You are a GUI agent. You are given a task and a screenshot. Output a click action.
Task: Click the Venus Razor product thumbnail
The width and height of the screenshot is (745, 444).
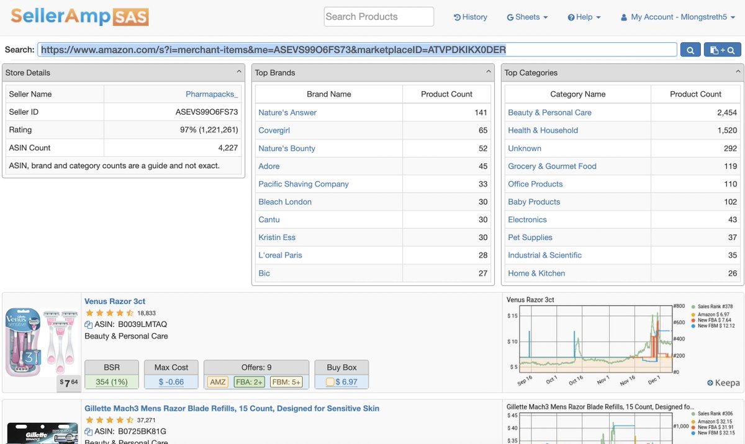click(41, 342)
